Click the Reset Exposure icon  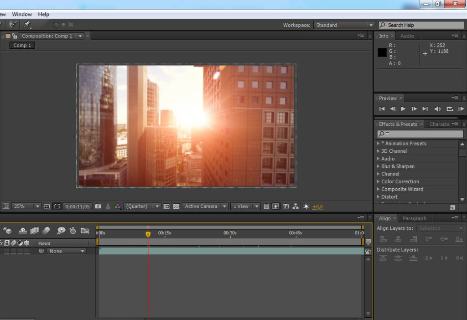[306, 206]
